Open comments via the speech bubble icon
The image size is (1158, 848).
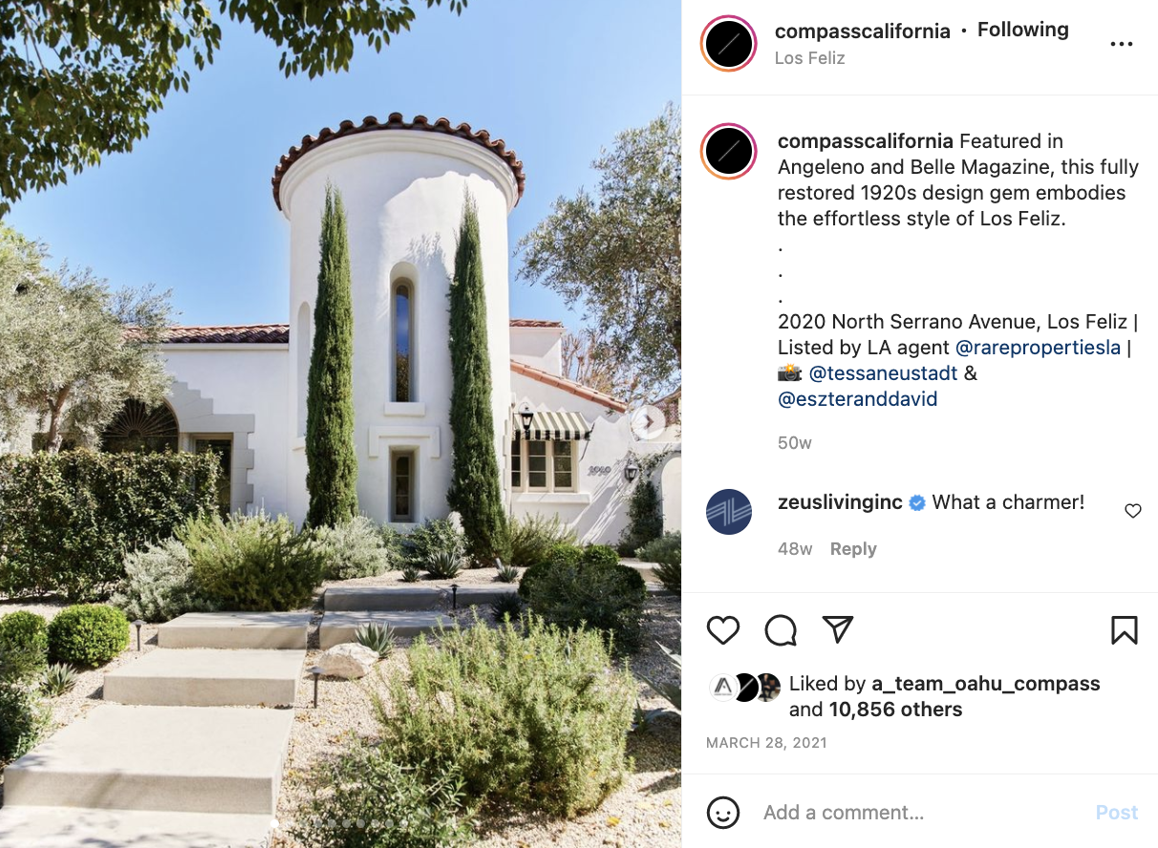point(781,630)
